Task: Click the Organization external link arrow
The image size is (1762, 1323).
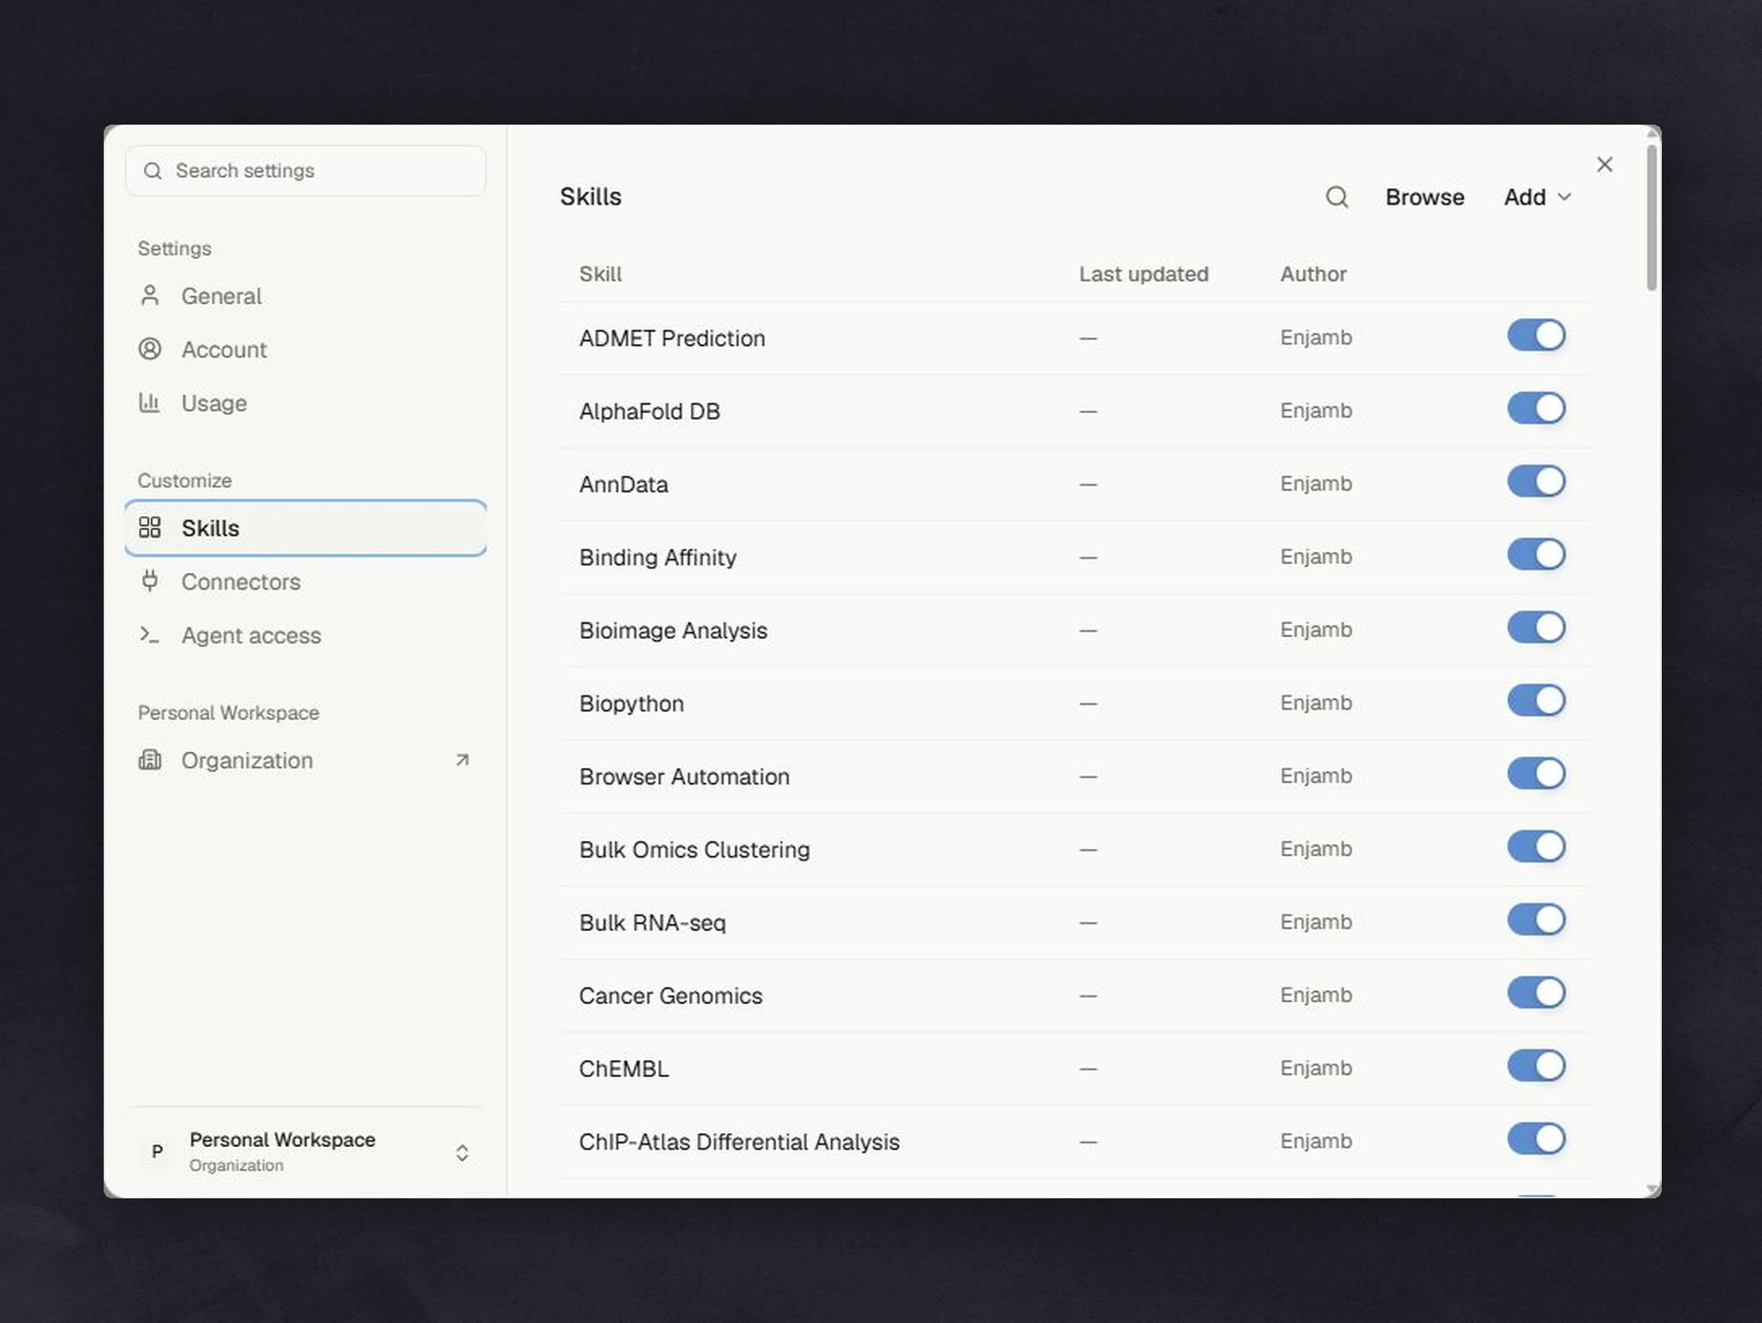Action: click(462, 760)
